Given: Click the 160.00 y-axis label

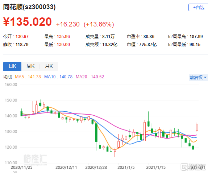Looking at the screenshot, I should pos(11,85).
